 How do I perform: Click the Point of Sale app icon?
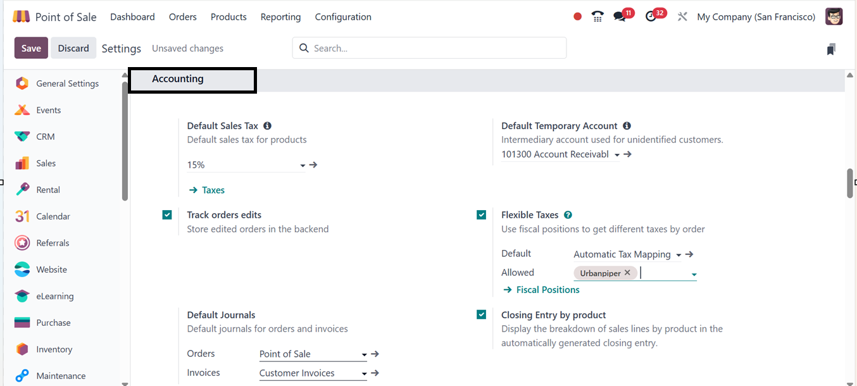coord(21,17)
